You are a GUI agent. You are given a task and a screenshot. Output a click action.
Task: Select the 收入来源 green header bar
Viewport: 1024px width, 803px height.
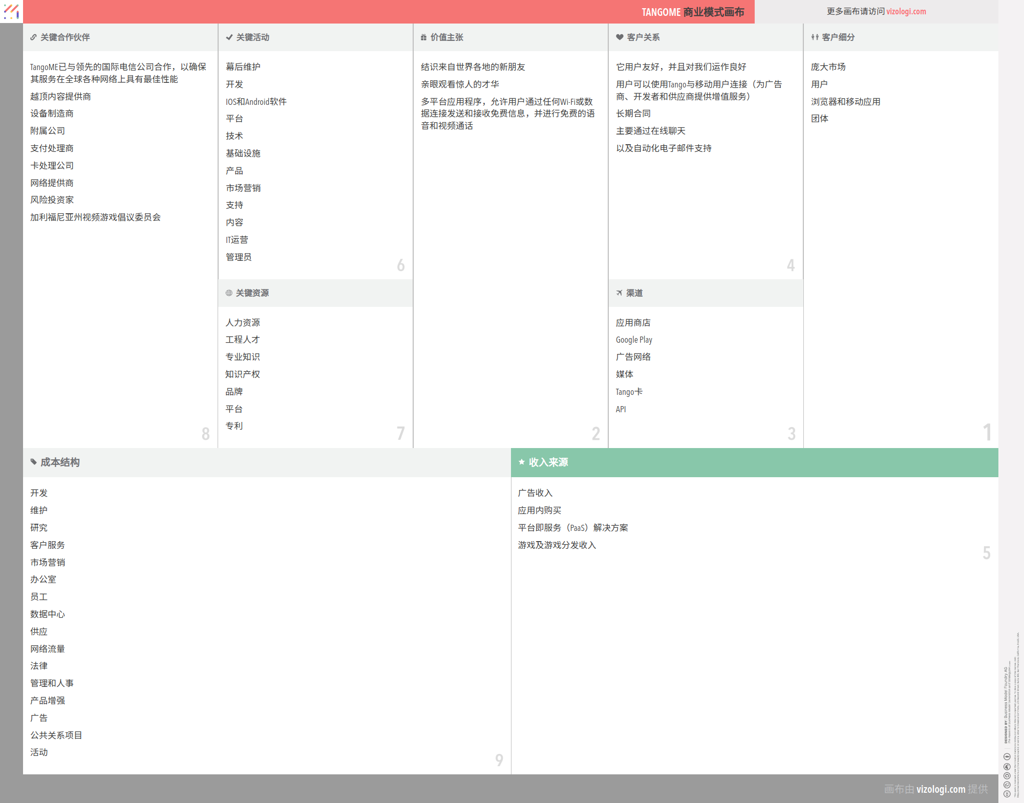click(754, 462)
